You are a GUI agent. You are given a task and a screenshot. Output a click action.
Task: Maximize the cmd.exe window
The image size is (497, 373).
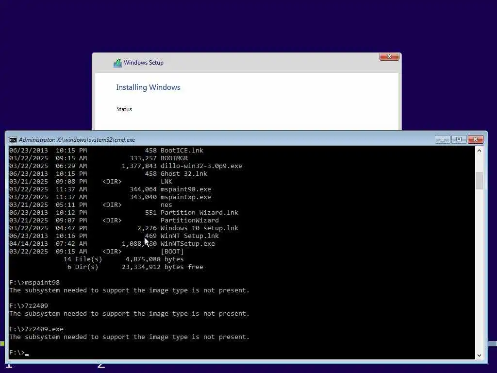click(x=459, y=139)
